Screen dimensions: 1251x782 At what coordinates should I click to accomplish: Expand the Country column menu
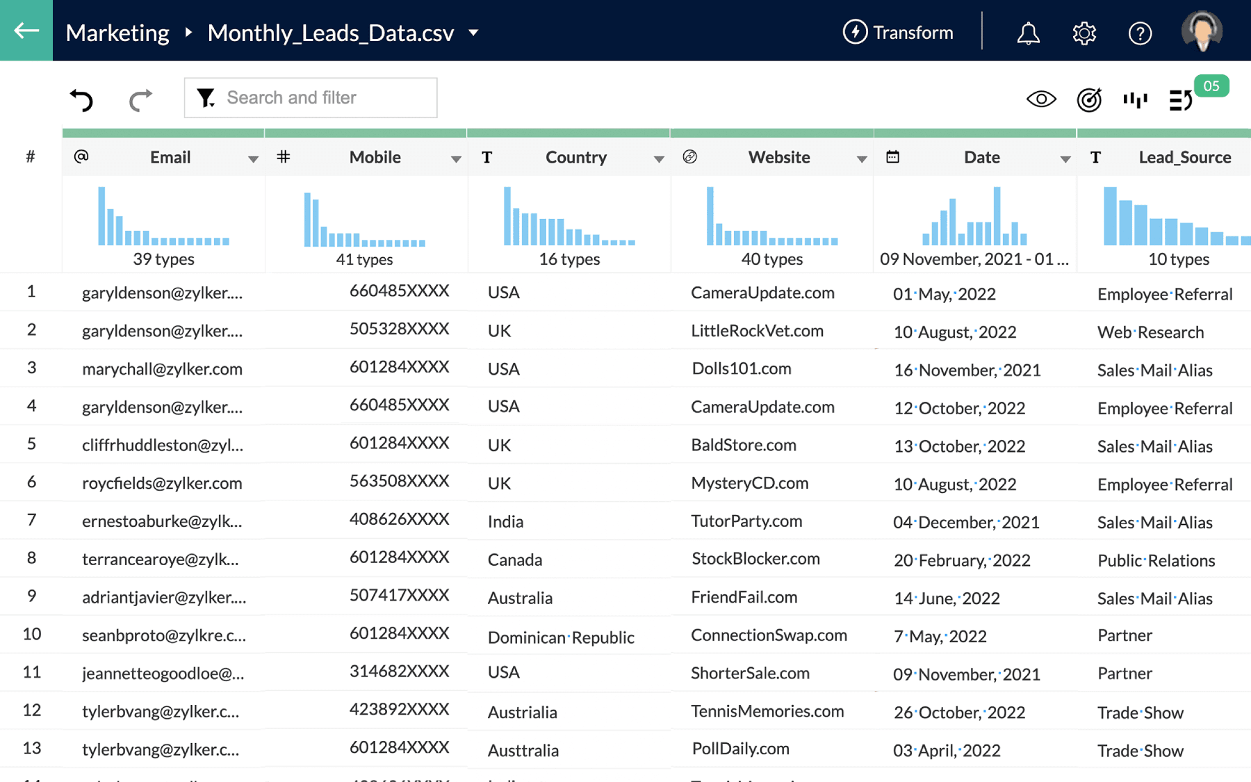click(x=659, y=158)
